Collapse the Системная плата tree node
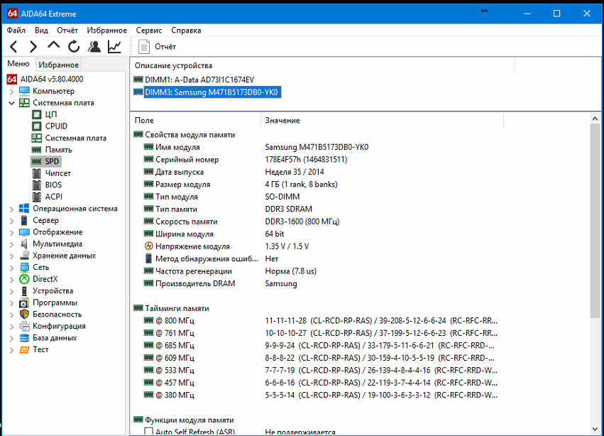This screenshot has height=436, width=604. pyautogui.click(x=11, y=103)
